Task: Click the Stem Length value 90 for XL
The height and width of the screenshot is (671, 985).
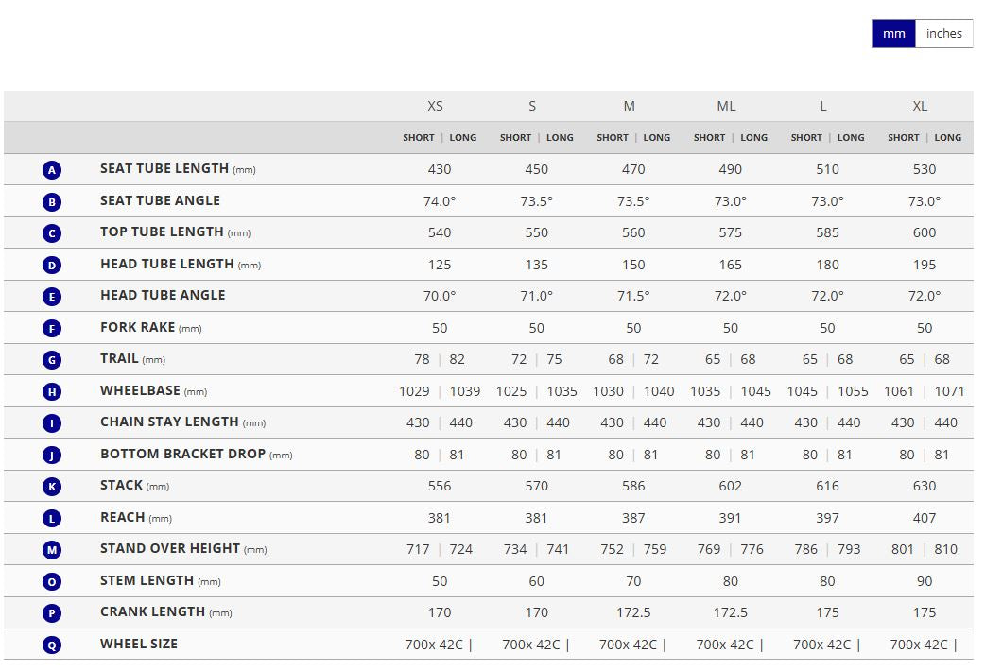Action: pos(925,581)
